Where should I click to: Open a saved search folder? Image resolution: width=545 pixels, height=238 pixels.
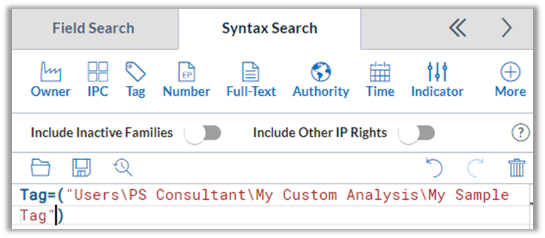click(x=40, y=168)
